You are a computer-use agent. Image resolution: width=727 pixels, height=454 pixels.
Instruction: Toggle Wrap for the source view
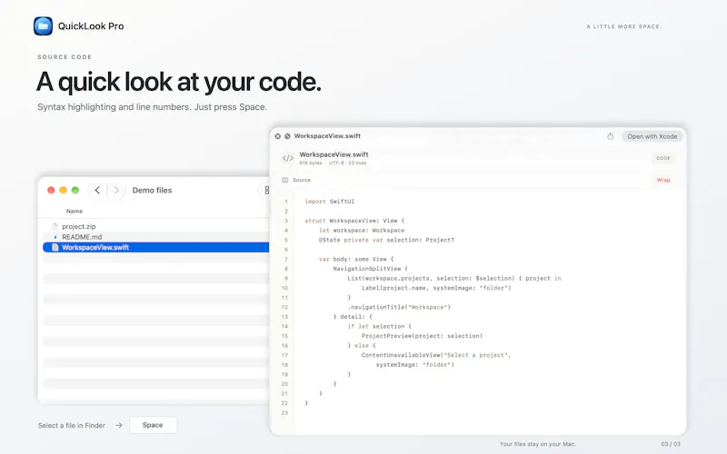point(663,180)
